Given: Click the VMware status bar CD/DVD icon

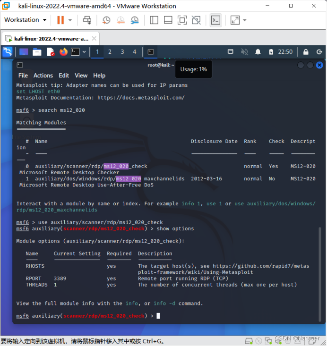Looking at the screenshot, I should (258, 341).
